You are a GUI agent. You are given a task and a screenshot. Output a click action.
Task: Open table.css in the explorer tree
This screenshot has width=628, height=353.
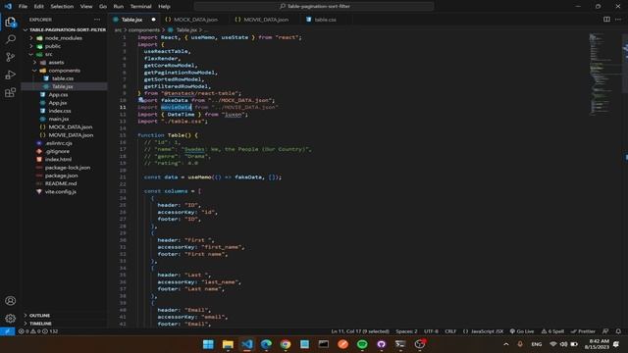click(63, 78)
